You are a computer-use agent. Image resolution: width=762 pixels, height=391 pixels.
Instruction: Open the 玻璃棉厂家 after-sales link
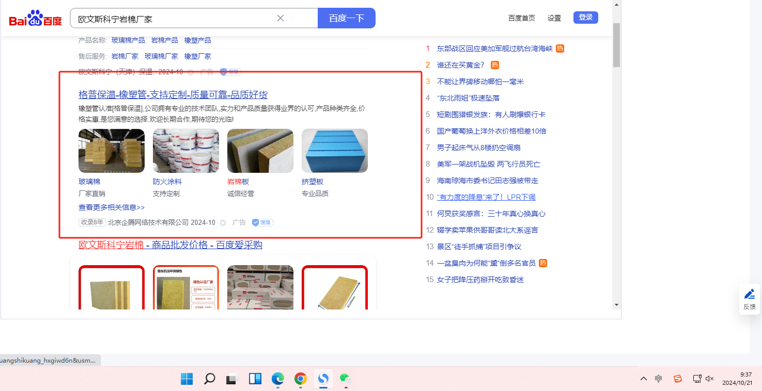(x=161, y=56)
